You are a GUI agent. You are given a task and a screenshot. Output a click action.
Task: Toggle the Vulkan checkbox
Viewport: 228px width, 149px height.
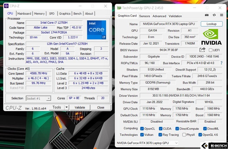142,135
